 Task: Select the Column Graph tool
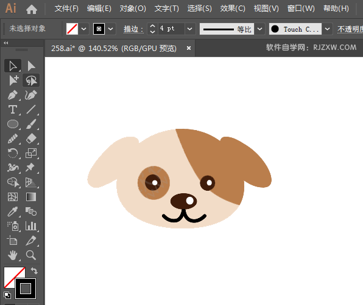pyautogui.click(x=31, y=226)
